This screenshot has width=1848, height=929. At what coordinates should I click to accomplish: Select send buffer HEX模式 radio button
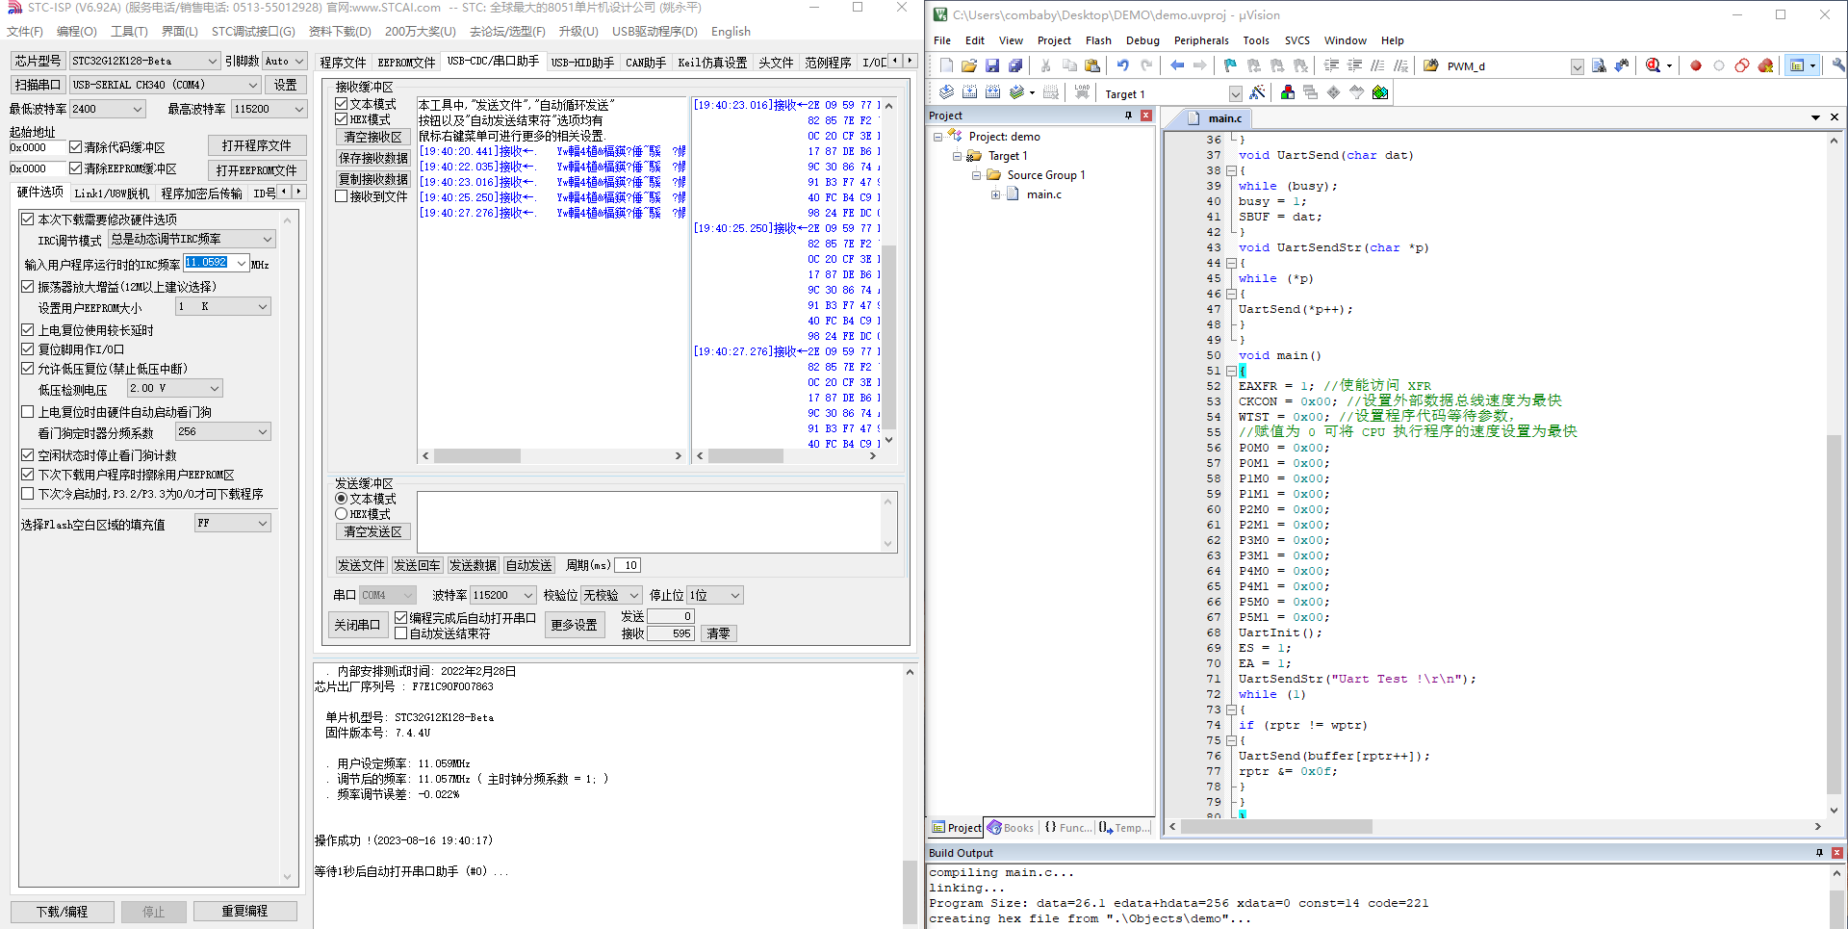(341, 514)
